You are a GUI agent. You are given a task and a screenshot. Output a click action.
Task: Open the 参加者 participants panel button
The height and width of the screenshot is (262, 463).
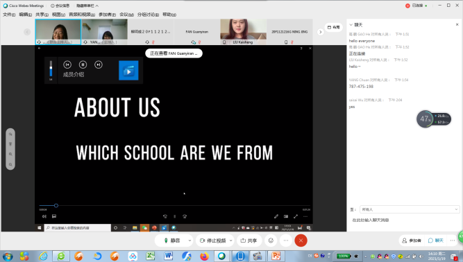click(412, 241)
